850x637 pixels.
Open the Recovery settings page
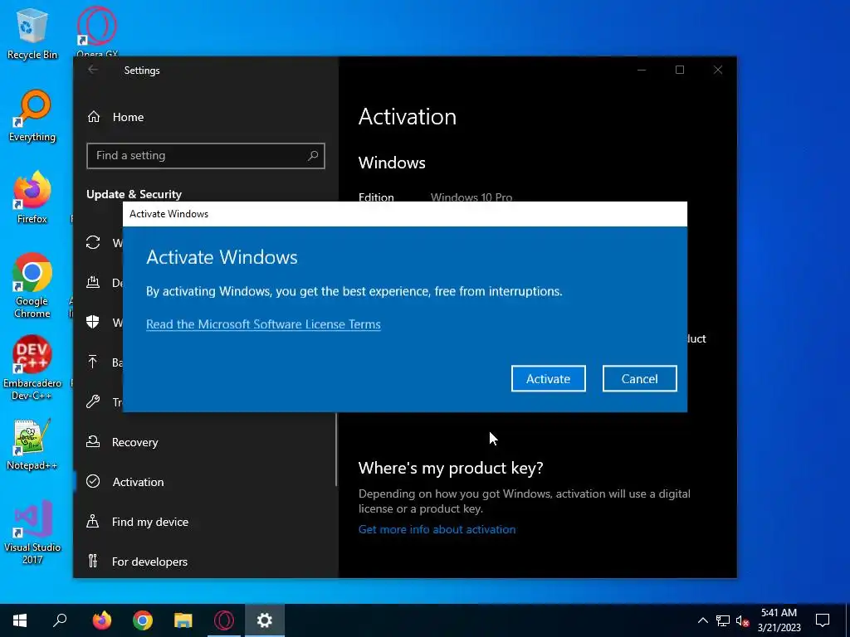(x=135, y=442)
